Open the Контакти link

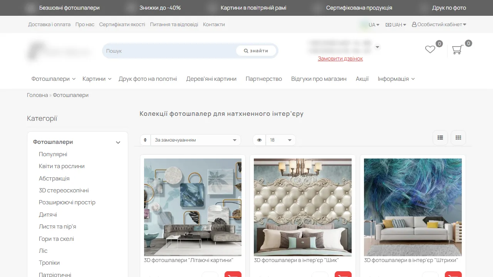pos(214,25)
